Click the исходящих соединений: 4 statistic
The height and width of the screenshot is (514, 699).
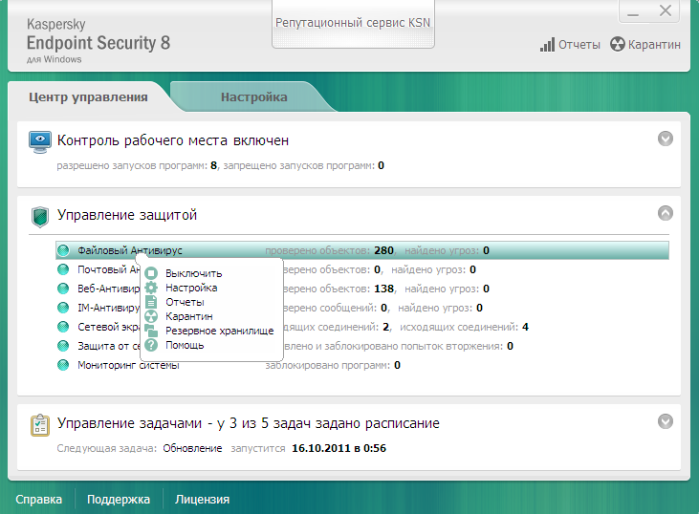pyautogui.click(x=464, y=327)
